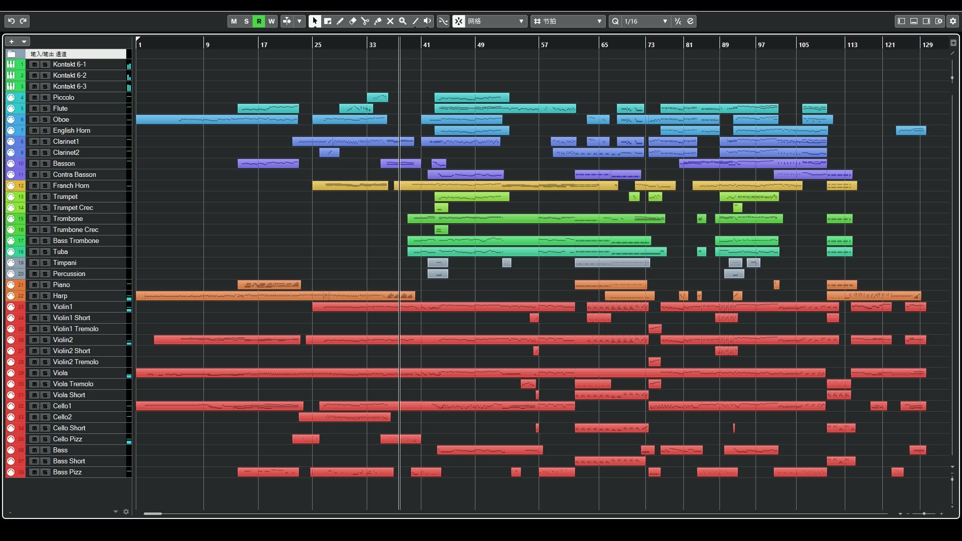
Task: Open track list settings gear icon
Action: [126, 511]
